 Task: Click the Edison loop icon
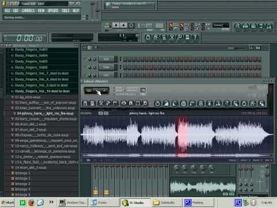(123, 103)
